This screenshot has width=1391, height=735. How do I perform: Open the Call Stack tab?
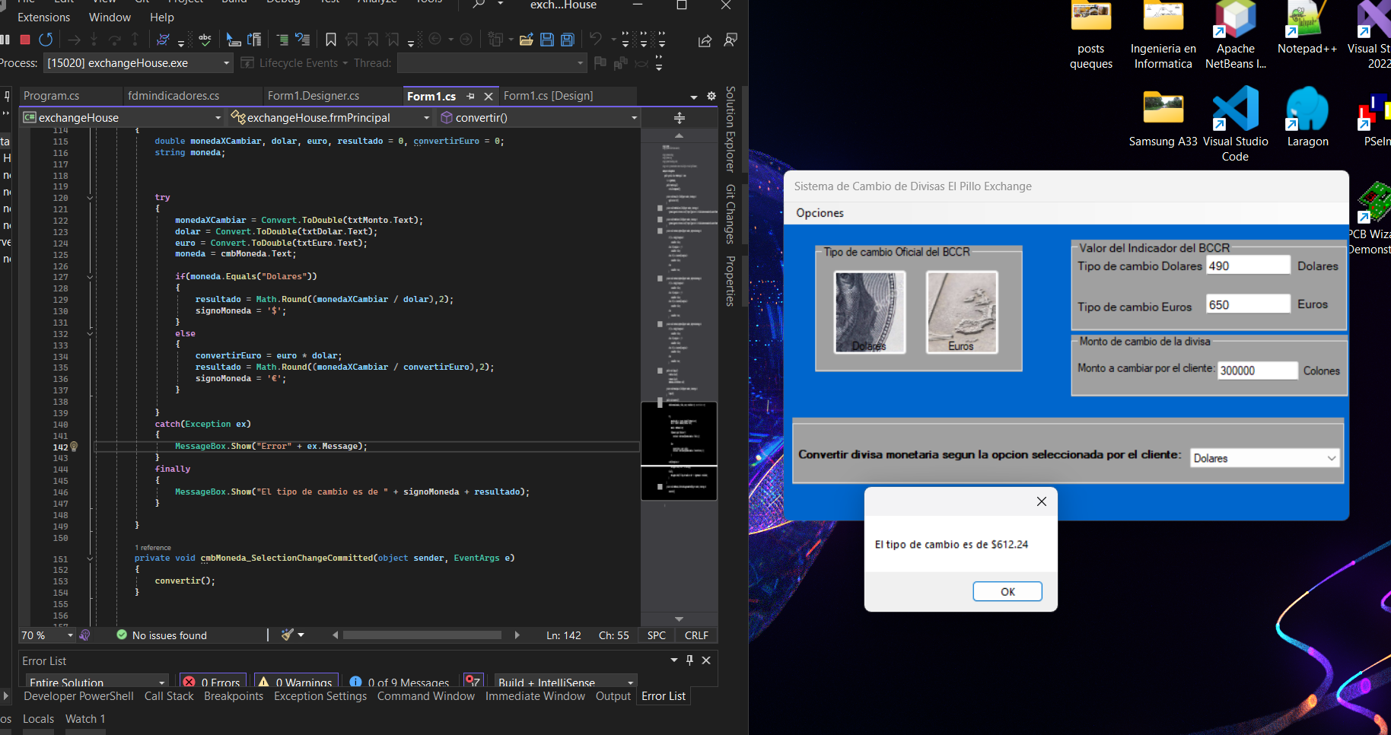point(169,696)
